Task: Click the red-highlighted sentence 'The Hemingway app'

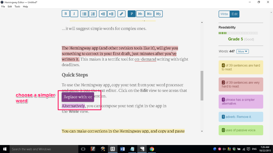Action: [120, 54]
